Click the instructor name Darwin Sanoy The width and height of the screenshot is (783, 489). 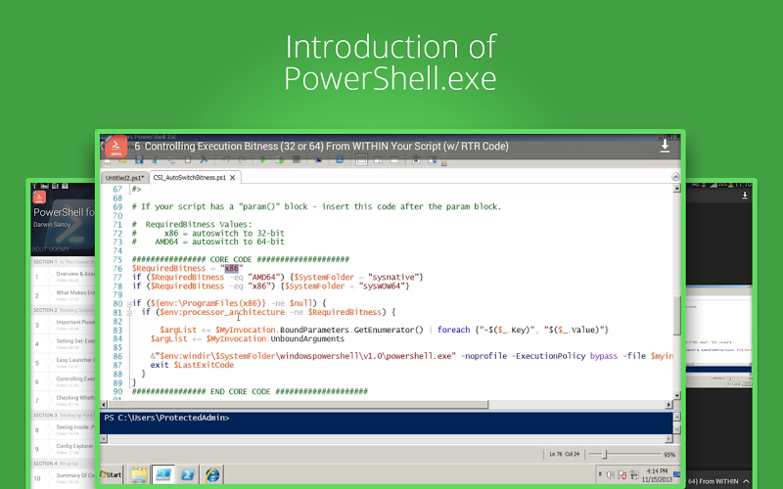pyautogui.click(x=52, y=225)
